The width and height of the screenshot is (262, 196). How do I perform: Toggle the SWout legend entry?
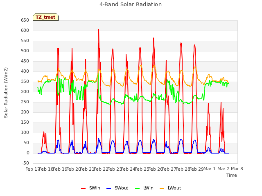point(117,188)
